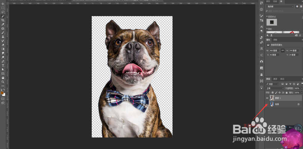Select the Horizontal Type tool
Image resolution: width=303 pixels, height=149 pixels.
(x=3, y=65)
